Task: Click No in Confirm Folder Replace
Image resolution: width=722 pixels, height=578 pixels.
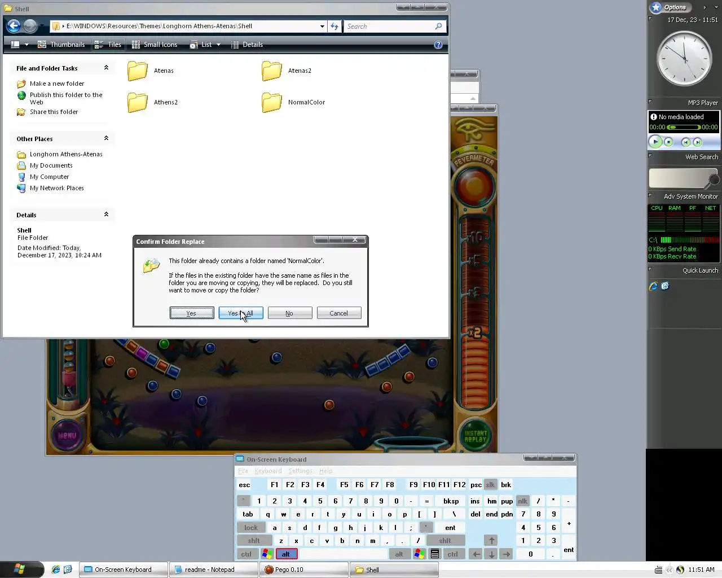Action: 290,313
